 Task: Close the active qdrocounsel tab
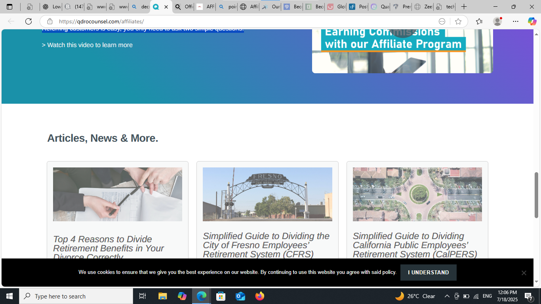[166, 7]
